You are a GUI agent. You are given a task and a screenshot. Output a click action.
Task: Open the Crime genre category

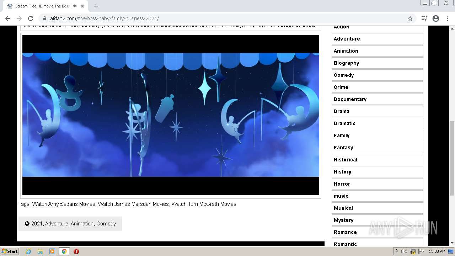click(x=377, y=87)
